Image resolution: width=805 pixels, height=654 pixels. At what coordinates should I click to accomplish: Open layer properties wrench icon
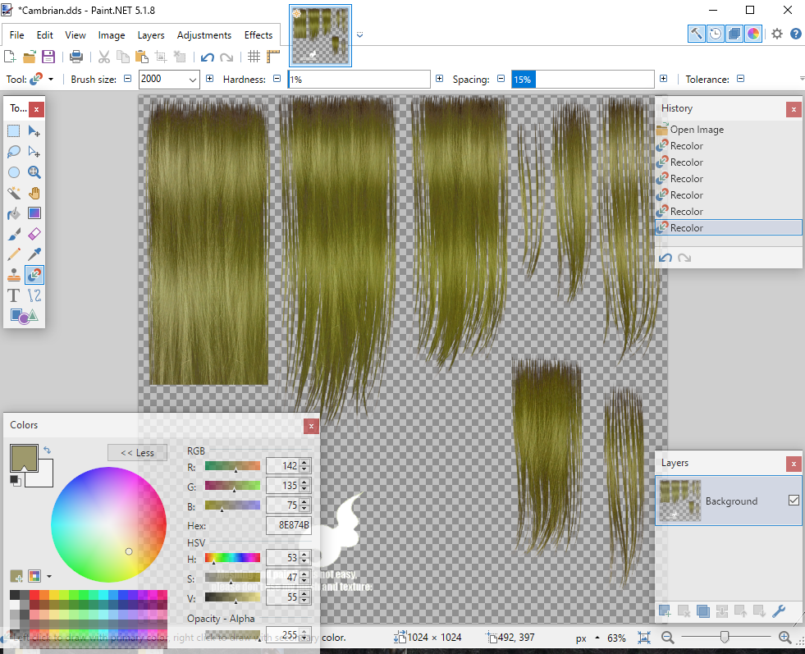(x=779, y=611)
